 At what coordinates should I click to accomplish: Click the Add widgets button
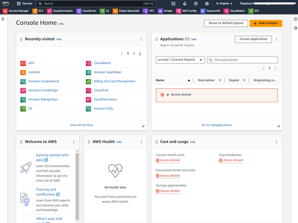click(x=265, y=23)
